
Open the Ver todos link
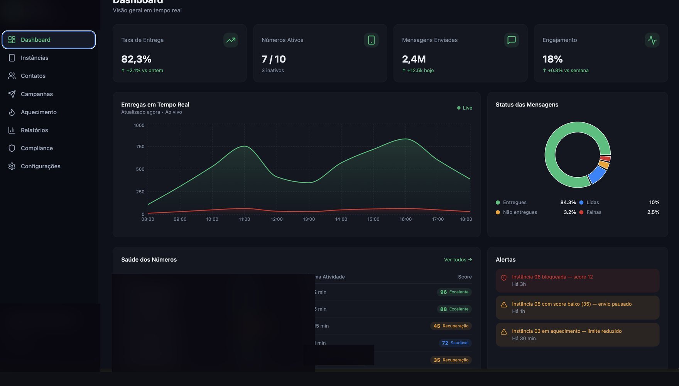(x=458, y=260)
